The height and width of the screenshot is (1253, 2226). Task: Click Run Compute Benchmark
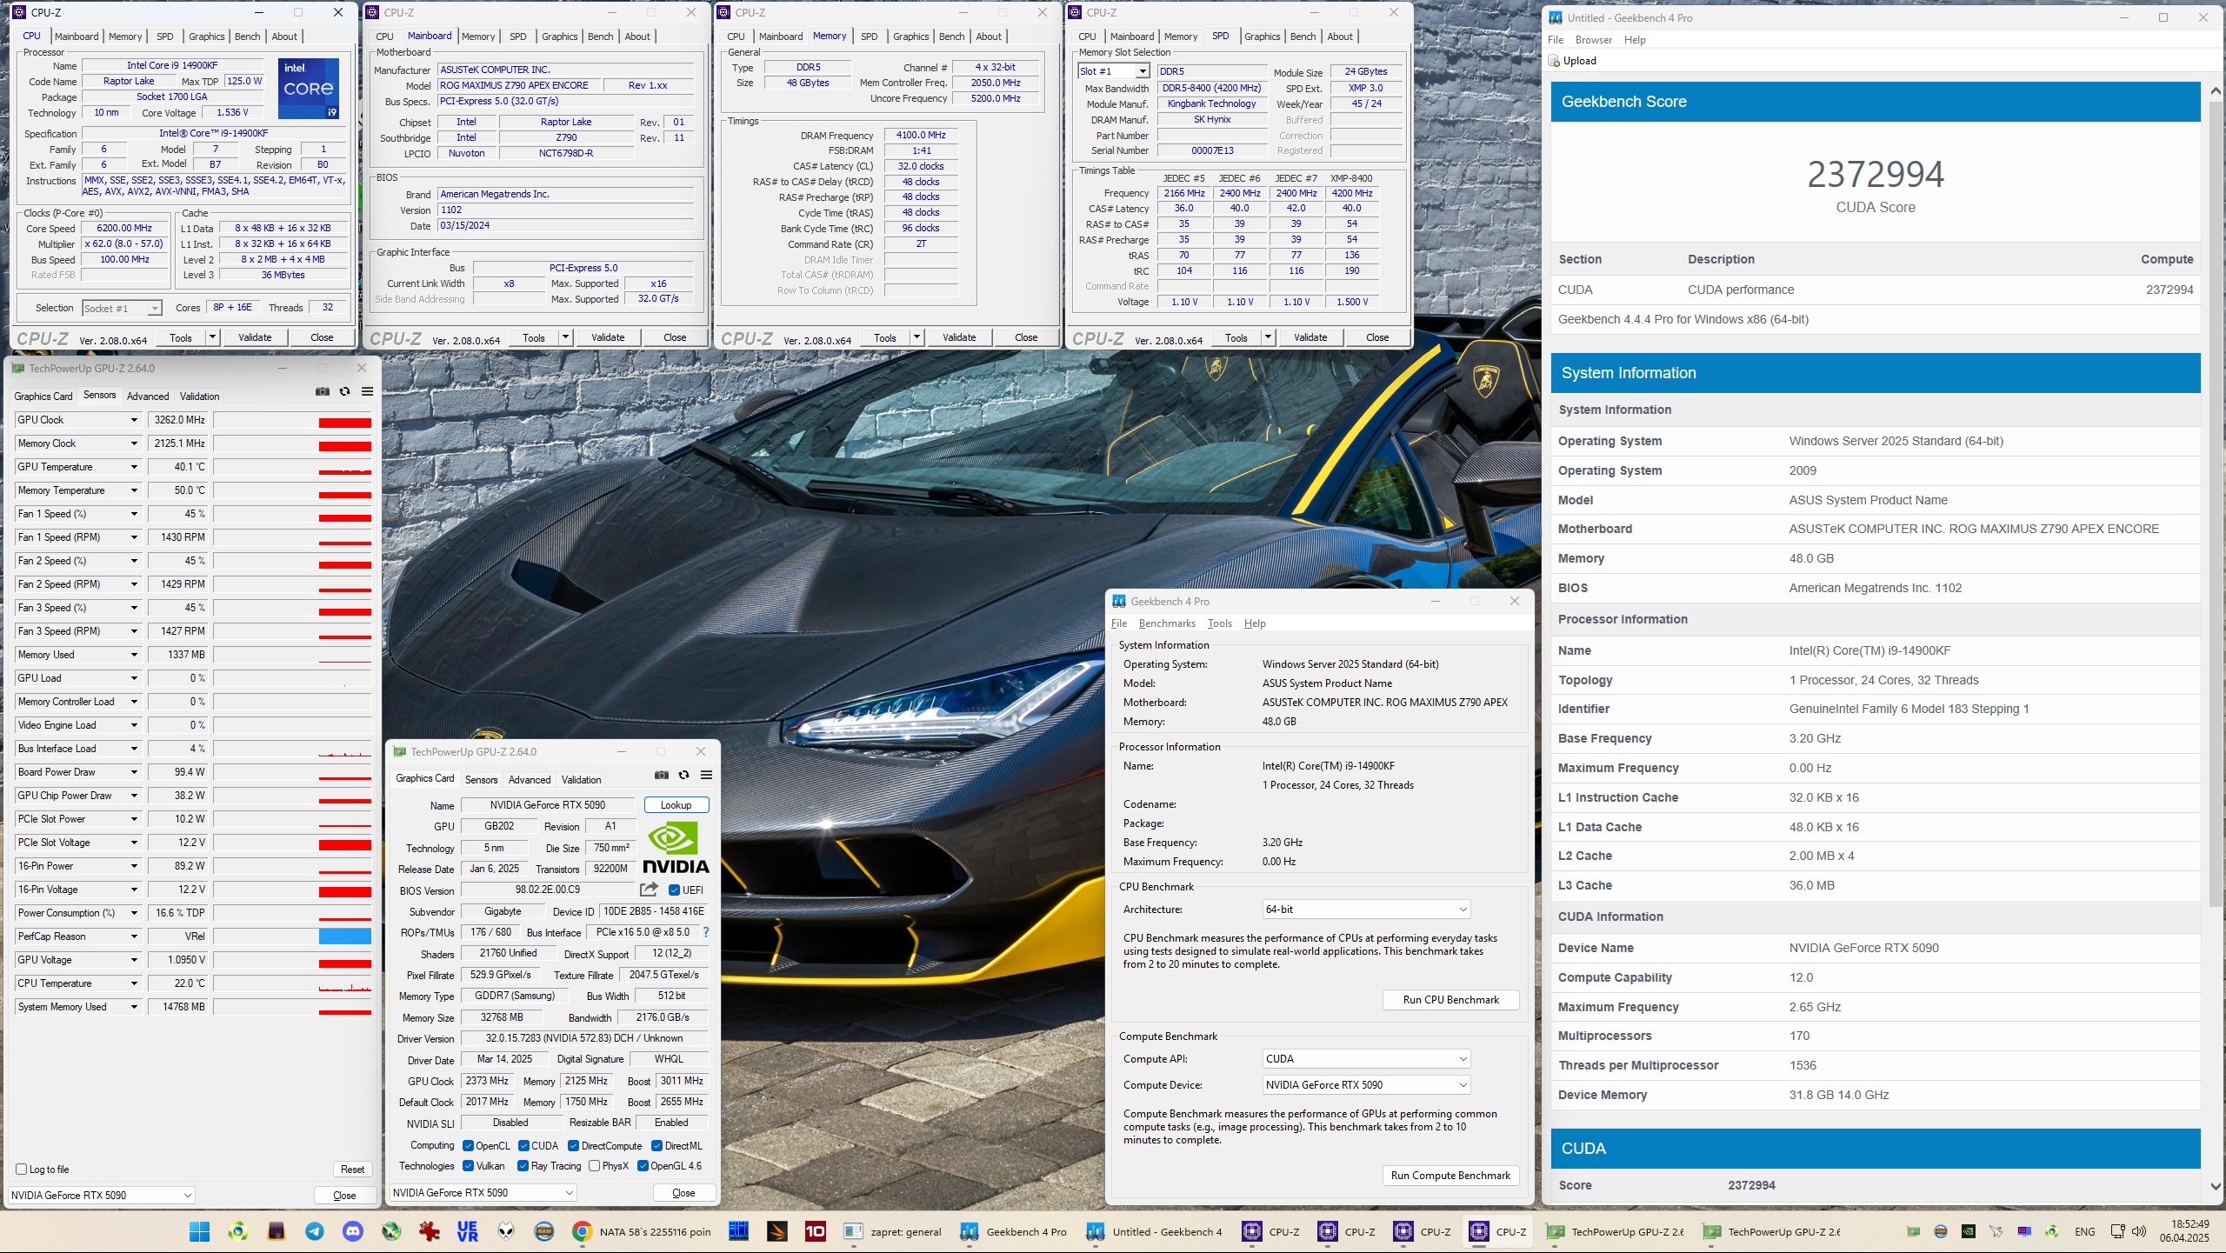click(x=1451, y=1176)
